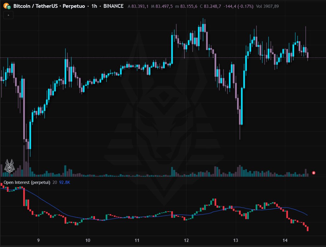Click the close price value 'C 83.248,7'
The width and height of the screenshot is (326, 247).
point(210,6)
